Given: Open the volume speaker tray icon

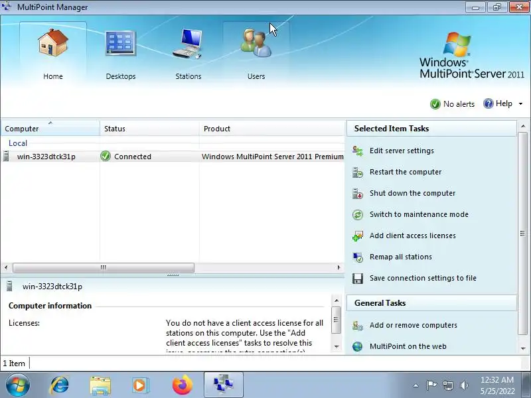Looking at the screenshot, I should (x=464, y=385).
